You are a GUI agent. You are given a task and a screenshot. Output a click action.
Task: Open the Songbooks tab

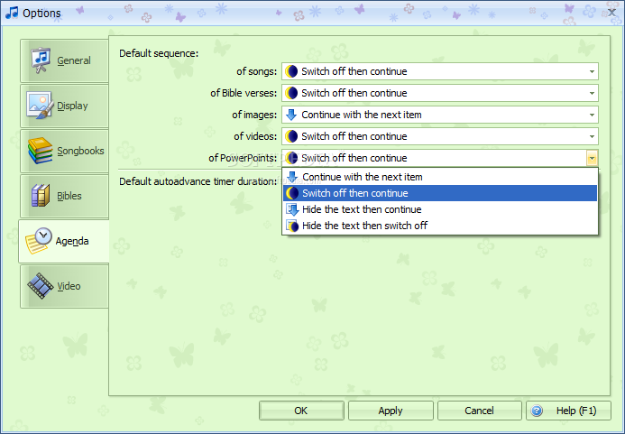click(x=64, y=151)
